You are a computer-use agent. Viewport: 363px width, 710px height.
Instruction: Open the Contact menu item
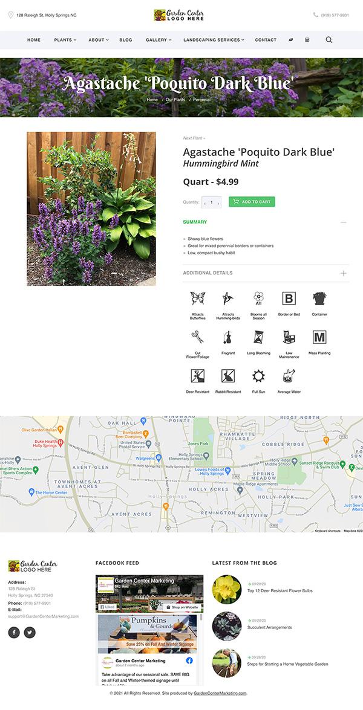tap(266, 40)
